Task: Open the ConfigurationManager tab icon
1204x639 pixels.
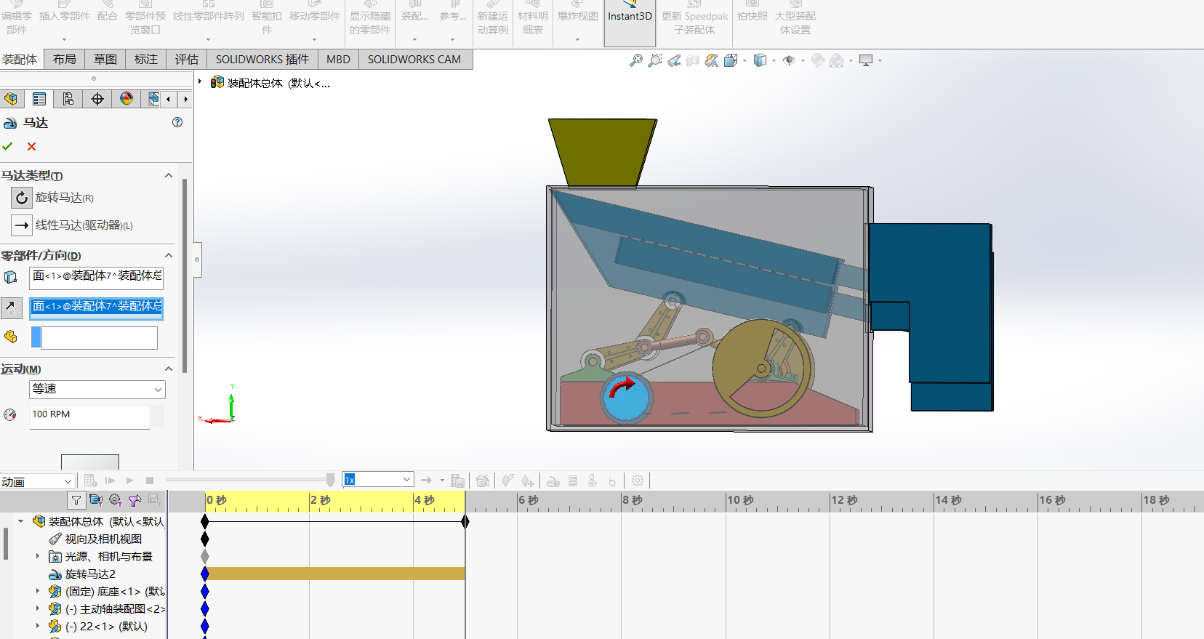Action: tap(68, 99)
